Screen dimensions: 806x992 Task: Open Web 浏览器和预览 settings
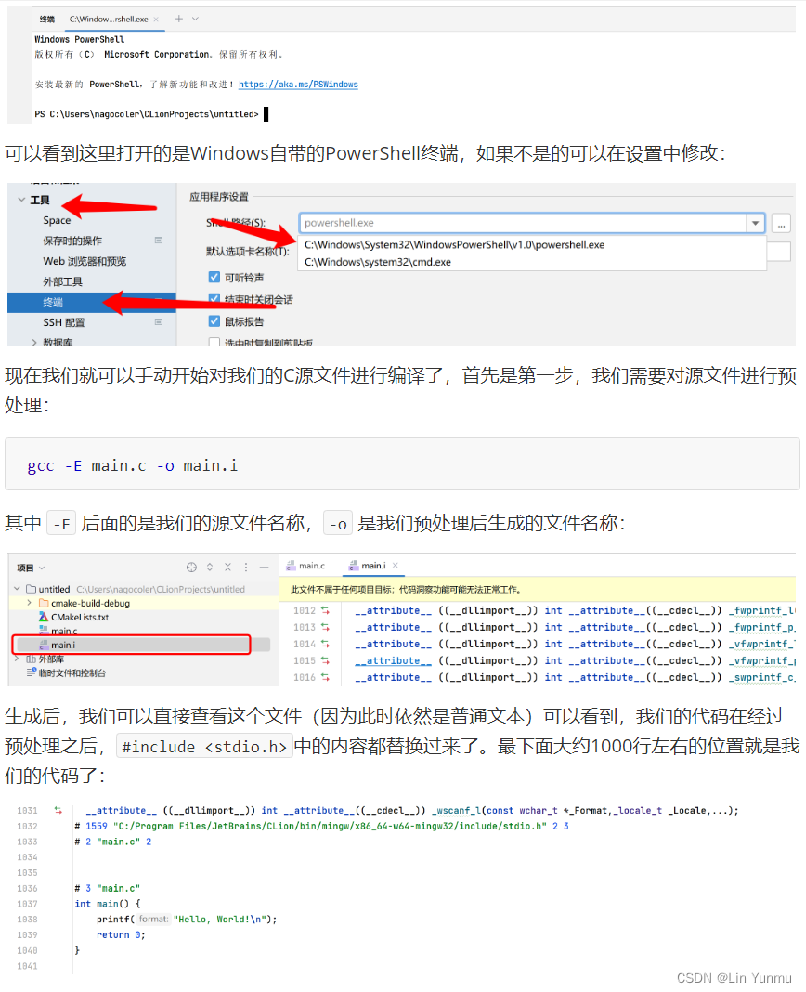(84, 261)
